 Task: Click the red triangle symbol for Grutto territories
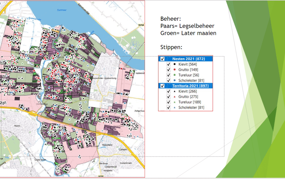[174, 97]
